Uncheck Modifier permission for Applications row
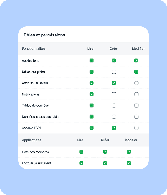Image resolution: width=167 pixels, height=195 pixels. (136, 61)
